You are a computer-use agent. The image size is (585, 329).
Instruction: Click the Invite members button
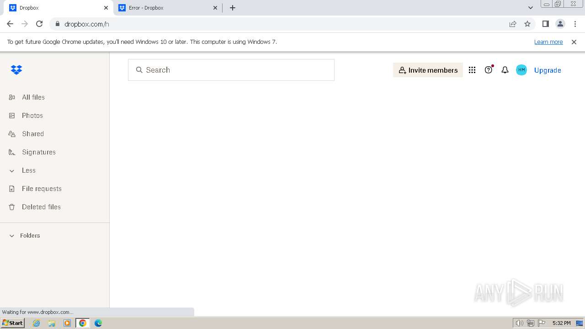pos(428,70)
